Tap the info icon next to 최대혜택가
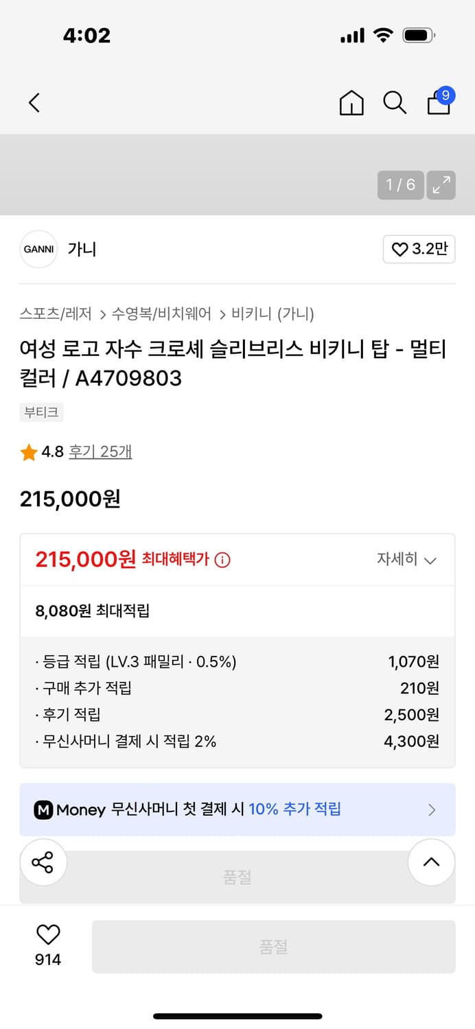 [x=223, y=559]
